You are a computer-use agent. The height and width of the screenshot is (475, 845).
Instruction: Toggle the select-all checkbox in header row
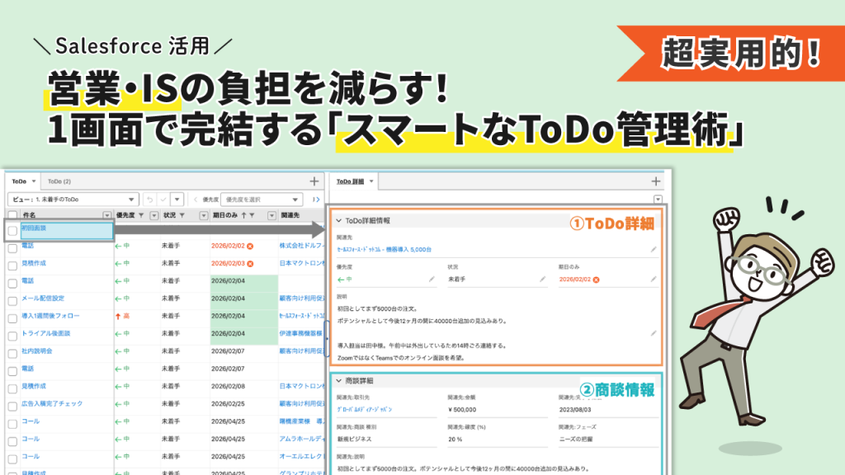12,215
